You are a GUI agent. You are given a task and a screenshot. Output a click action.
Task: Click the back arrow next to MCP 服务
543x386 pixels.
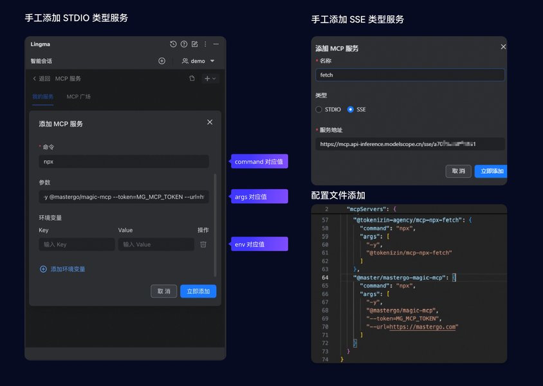(x=35, y=78)
